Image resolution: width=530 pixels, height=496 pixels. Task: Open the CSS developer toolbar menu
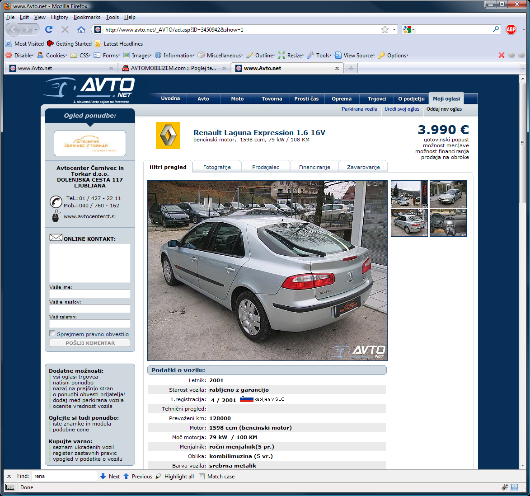80,56
